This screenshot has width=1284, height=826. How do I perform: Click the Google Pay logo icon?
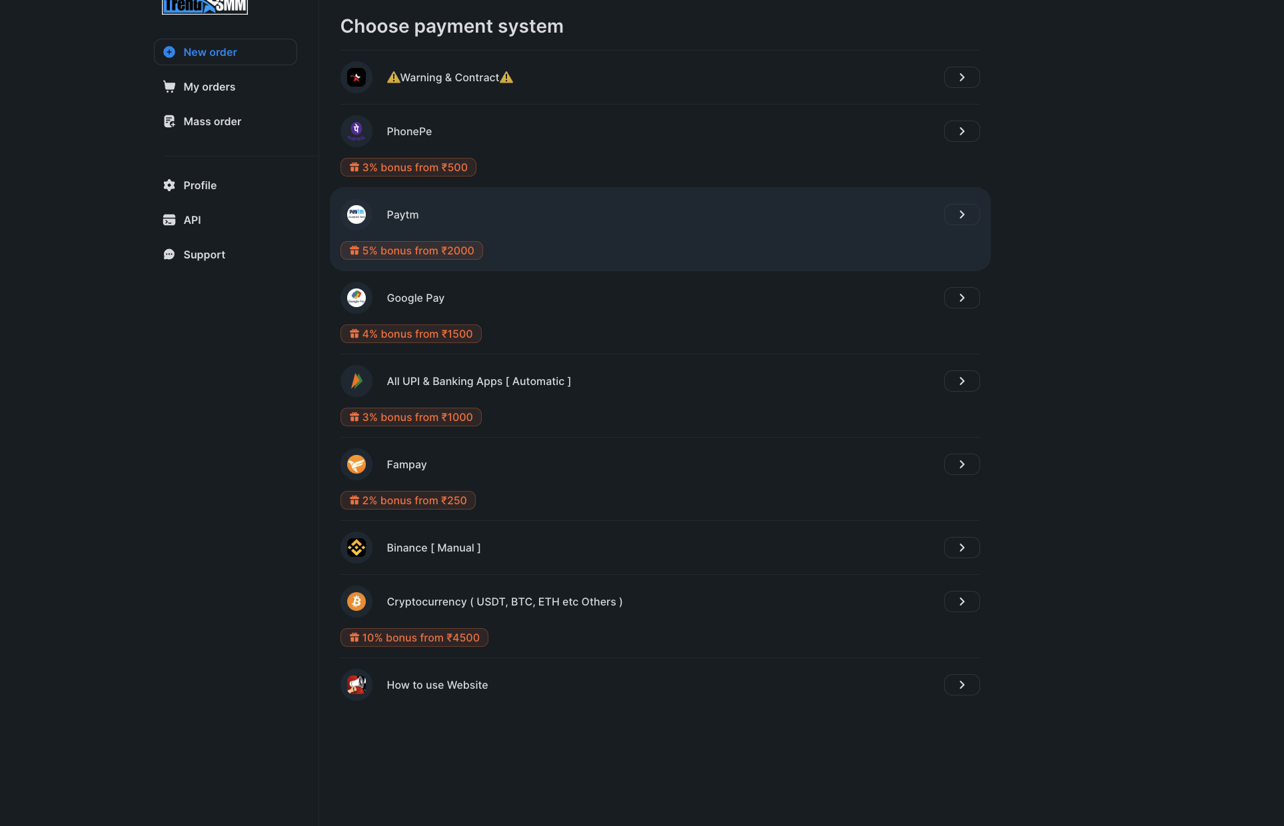(x=356, y=298)
